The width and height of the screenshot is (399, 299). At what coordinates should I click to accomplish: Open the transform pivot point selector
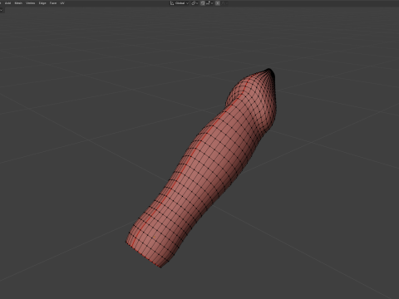click(195, 3)
